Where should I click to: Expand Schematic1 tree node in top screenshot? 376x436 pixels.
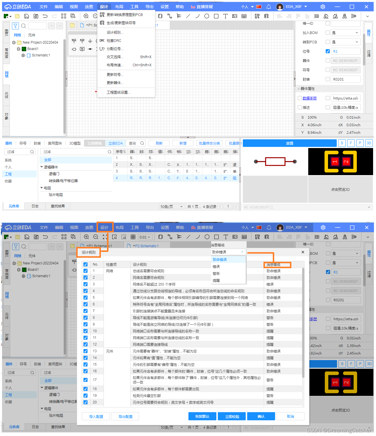pyautogui.click(x=23, y=55)
